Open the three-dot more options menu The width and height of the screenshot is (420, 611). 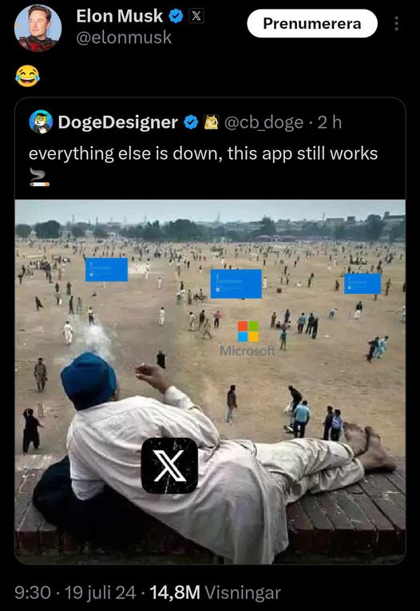pyautogui.click(x=396, y=23)
